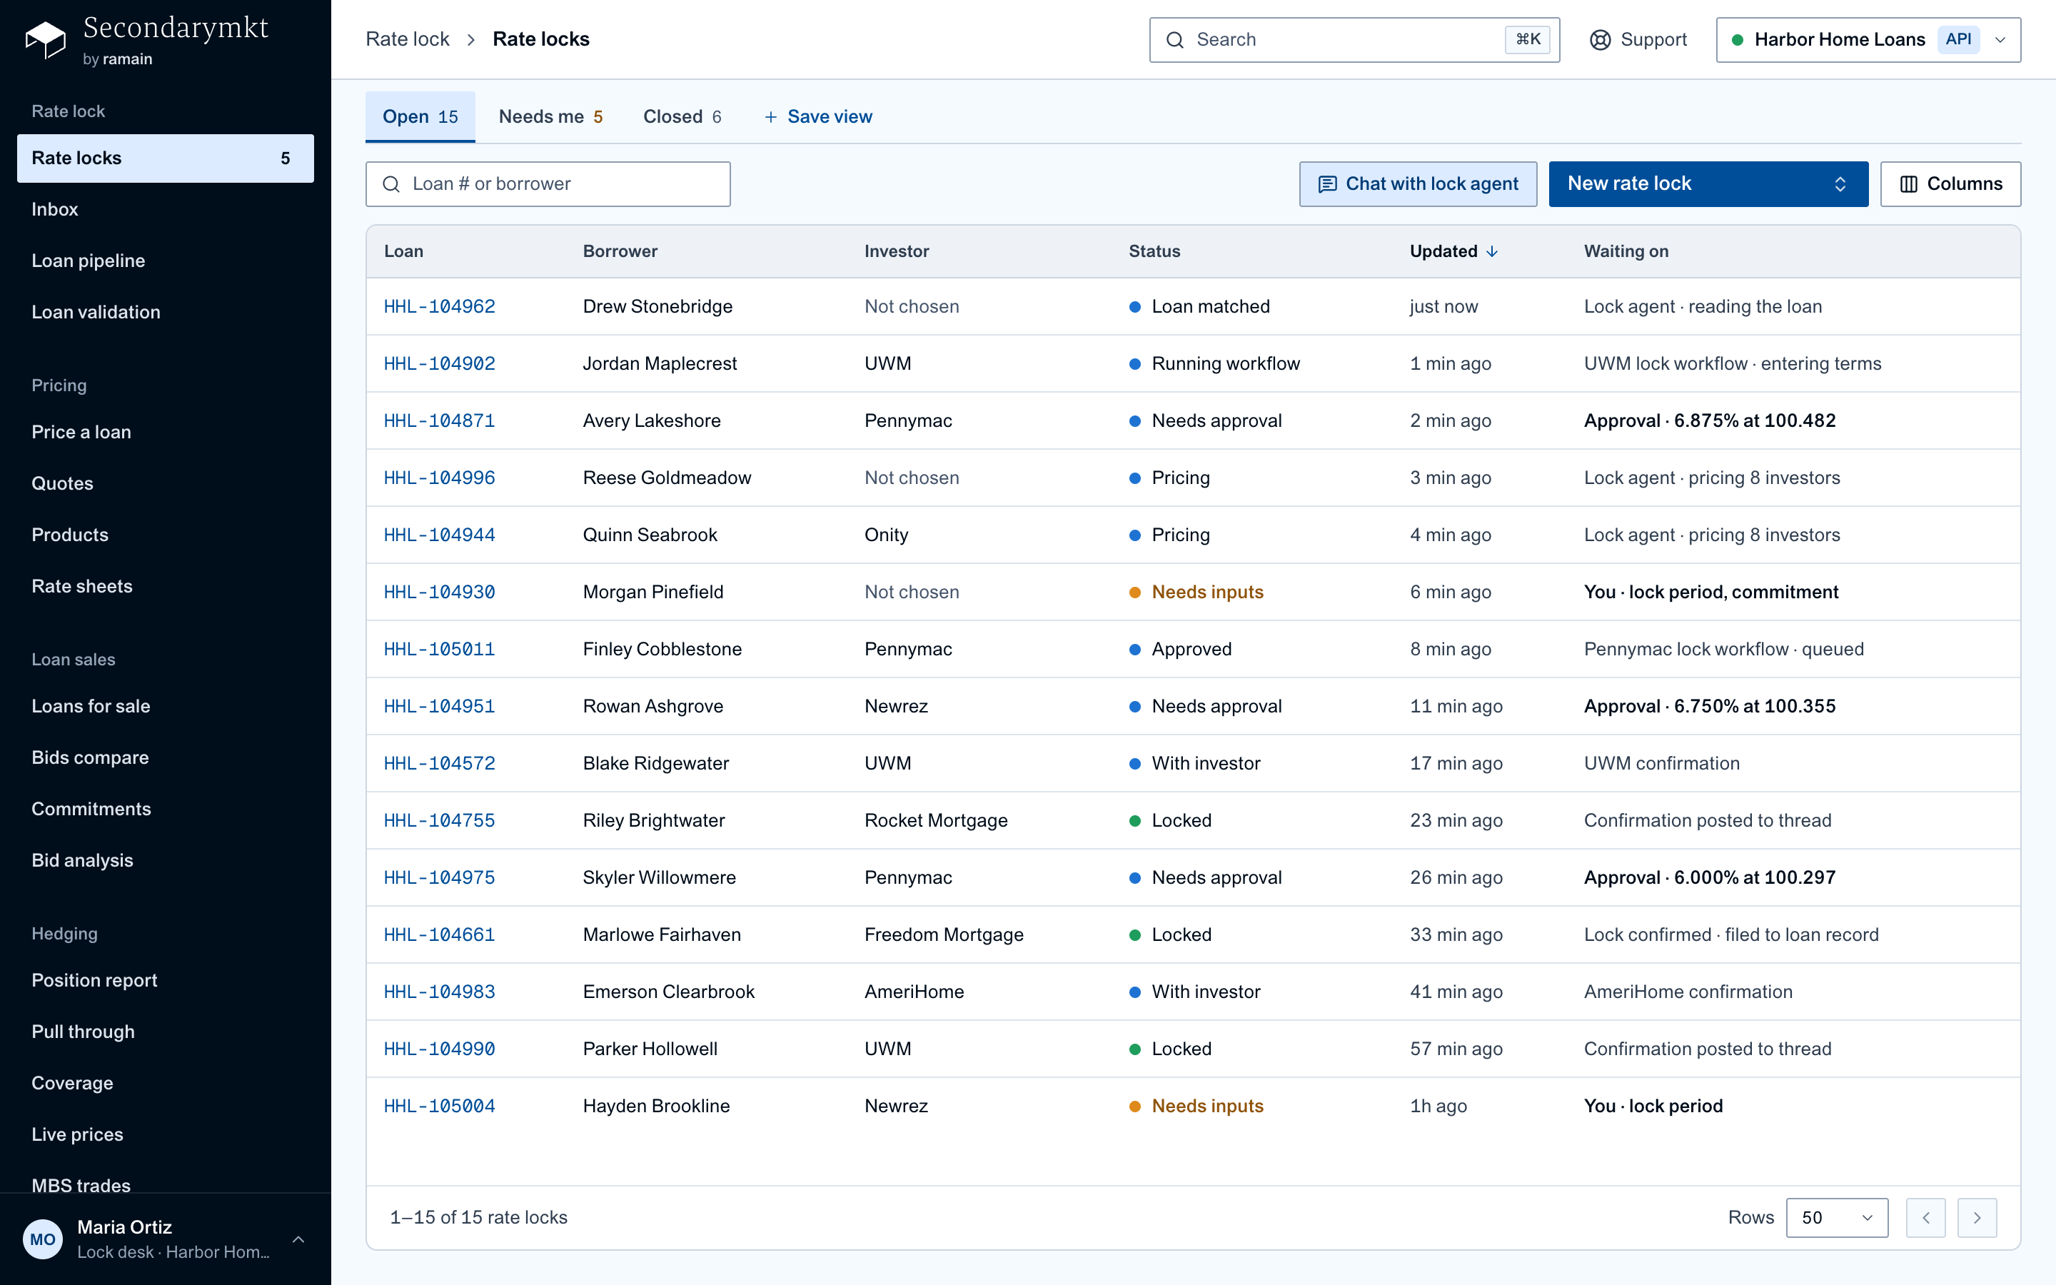Screen dimensions: 2056x1285
Task: Open Bids compare in the sidebar
Action: pyautogui.click(x=165, y=757)
